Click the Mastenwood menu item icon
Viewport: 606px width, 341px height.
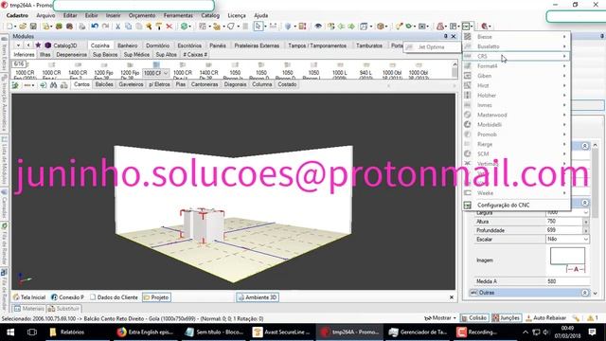tap(467, 115)
